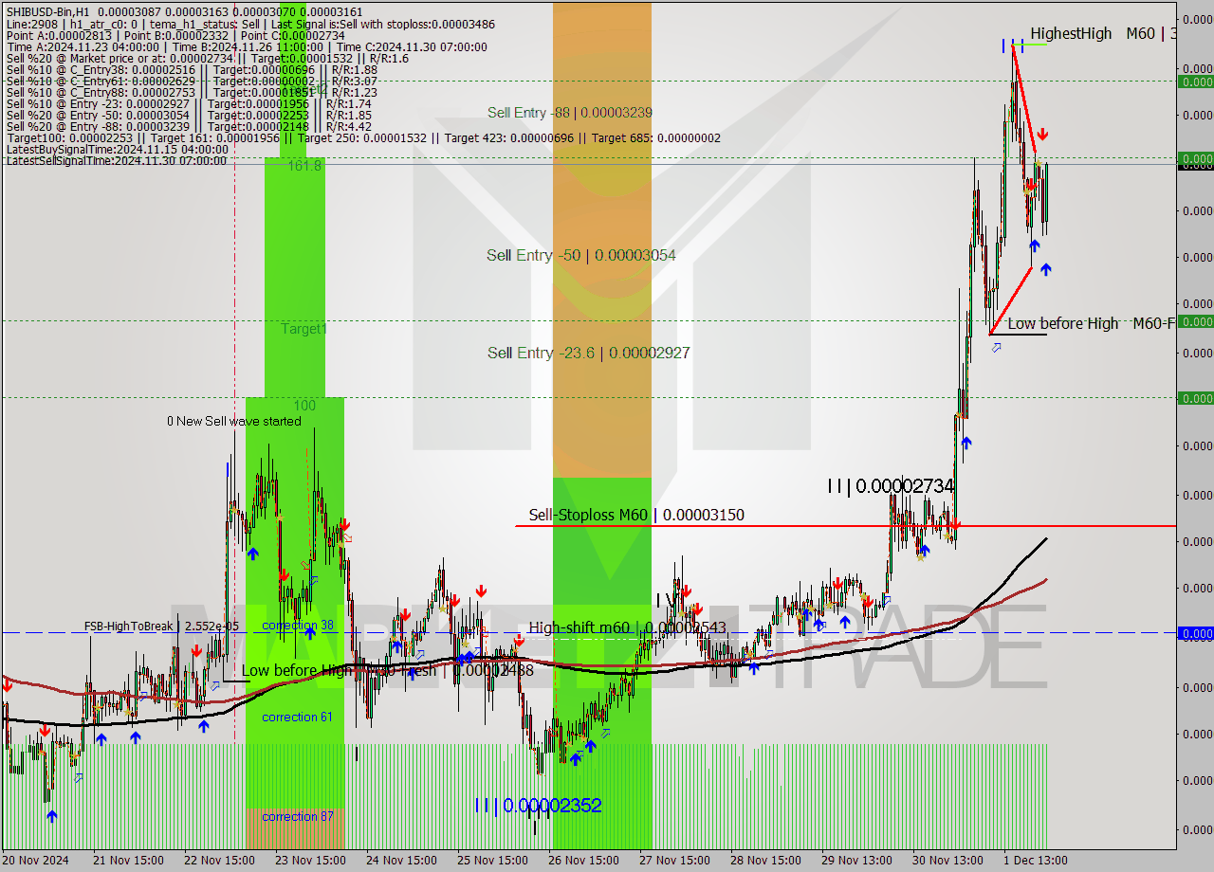The height and width of the screenshot is (872, 1214).
Task: Click the 'Target100: 0.00002253' targets line
Action: [363, 137]
